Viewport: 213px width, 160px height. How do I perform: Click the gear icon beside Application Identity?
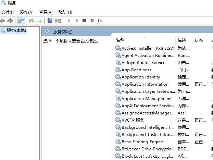[118, 77]
